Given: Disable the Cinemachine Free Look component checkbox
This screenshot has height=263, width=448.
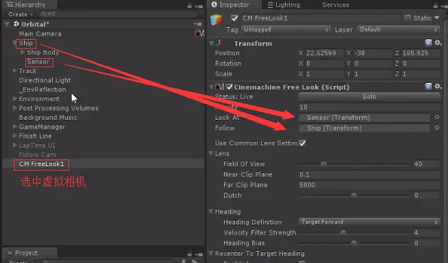Looking at the screenshot, I should [229, 86].
